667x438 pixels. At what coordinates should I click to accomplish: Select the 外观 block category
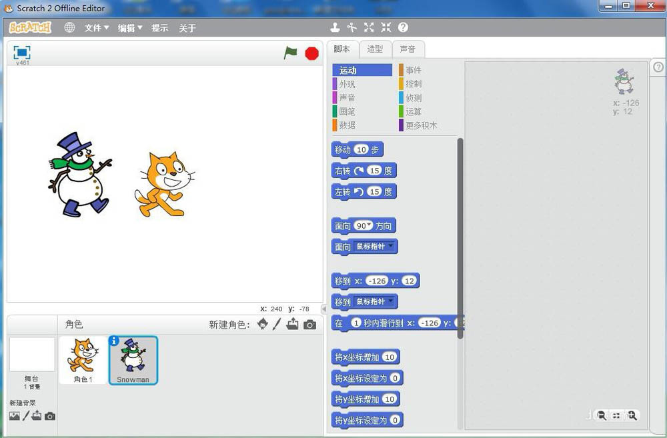[362, 84]
